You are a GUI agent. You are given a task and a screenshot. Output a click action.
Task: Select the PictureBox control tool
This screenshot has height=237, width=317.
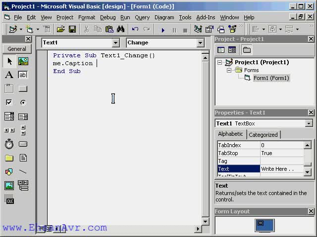coord(23,61)
